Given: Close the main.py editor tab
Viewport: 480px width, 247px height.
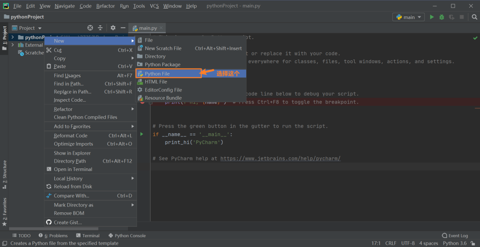Looking at the screenshot, I should pos(161,28).
